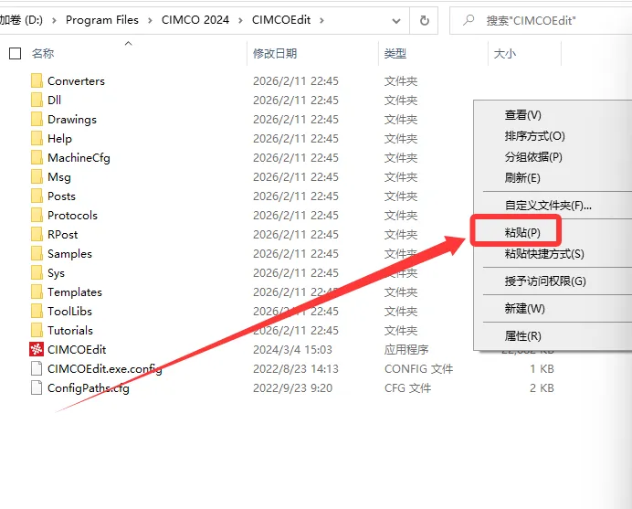Select the Converters folder name
The image size is (632, 509).
point(76,81)
